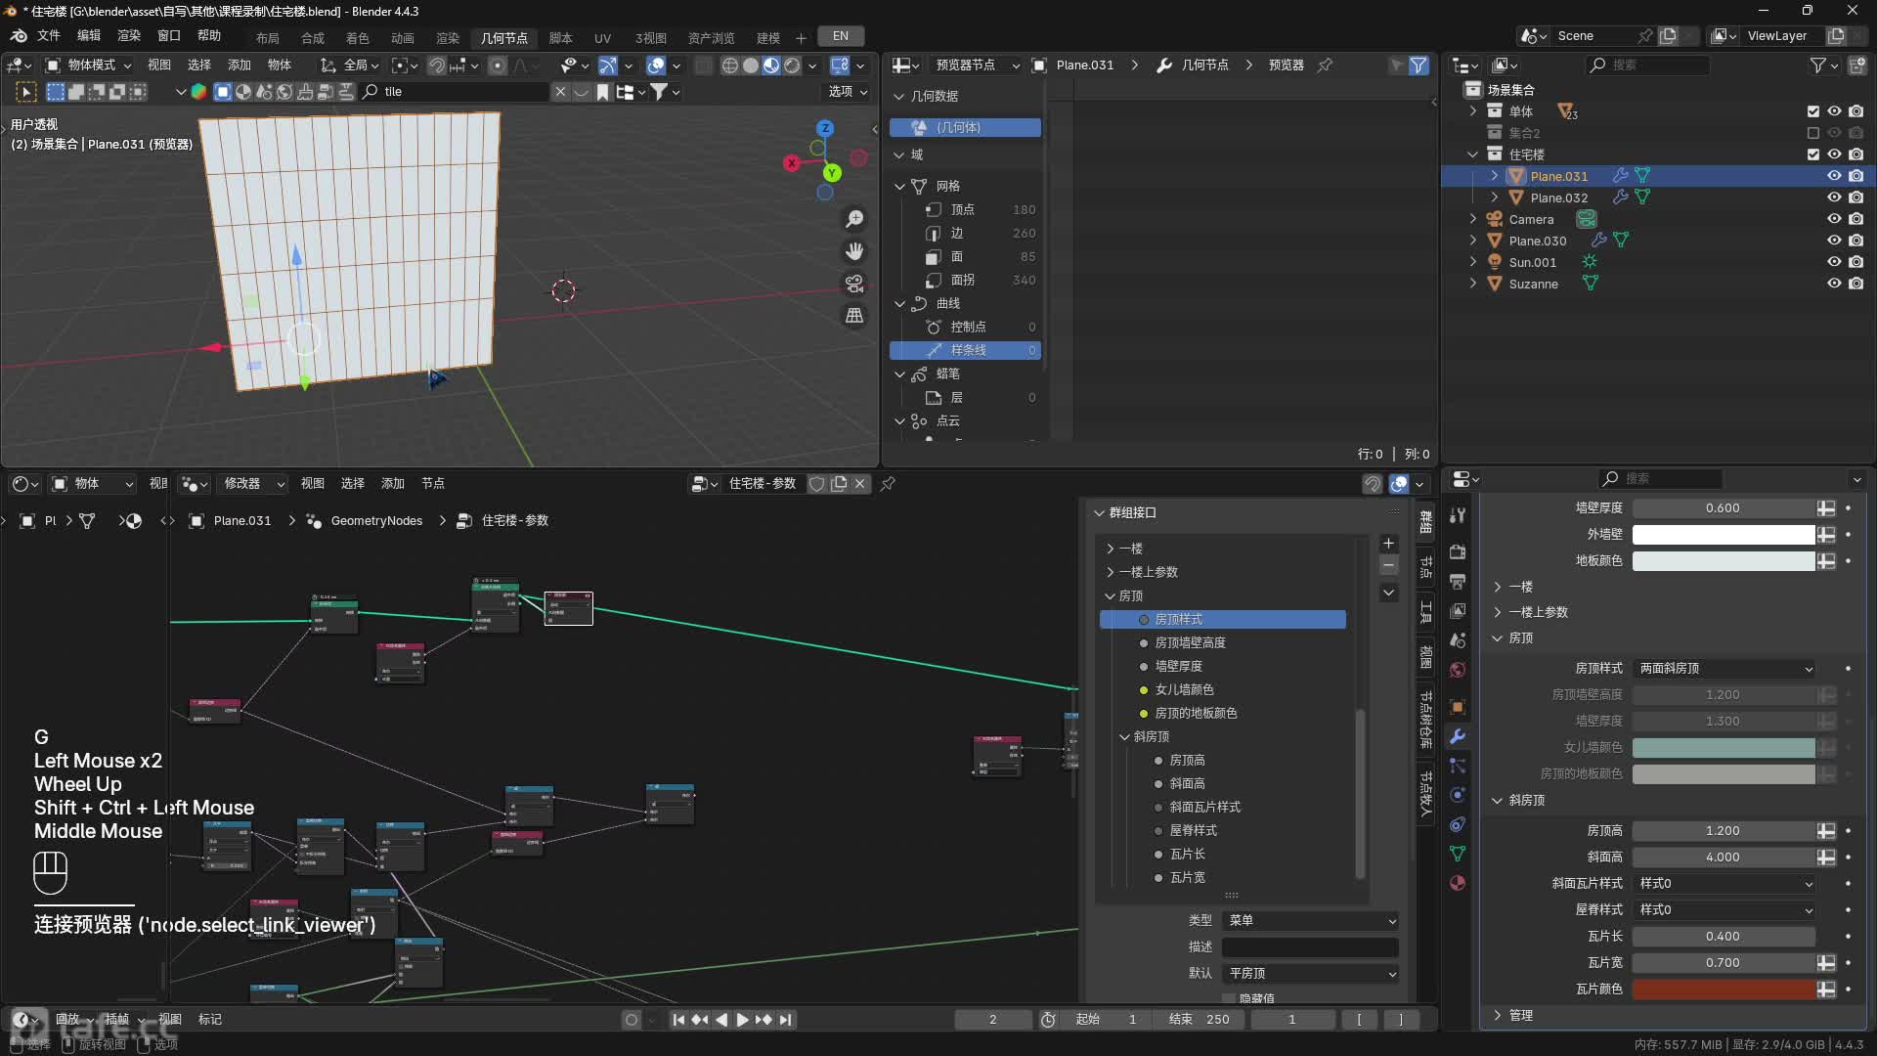Enable the 集合2 collection checkbox
This screenshot has height=1056, width=1877.
point(1813,133)
